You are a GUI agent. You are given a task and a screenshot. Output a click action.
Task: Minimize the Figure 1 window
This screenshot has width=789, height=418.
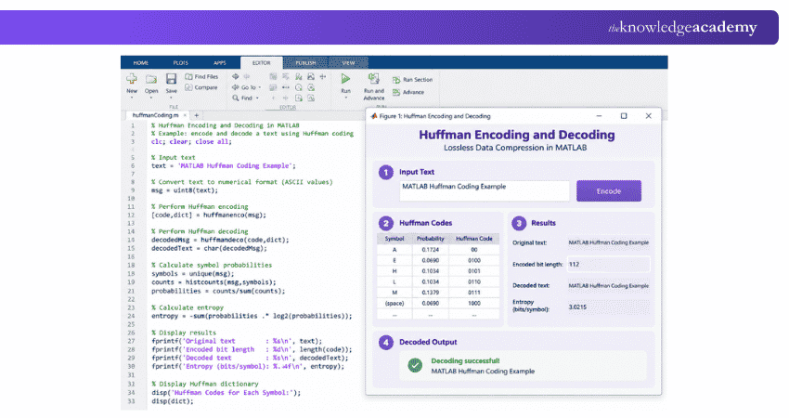[x=599, y=116]
